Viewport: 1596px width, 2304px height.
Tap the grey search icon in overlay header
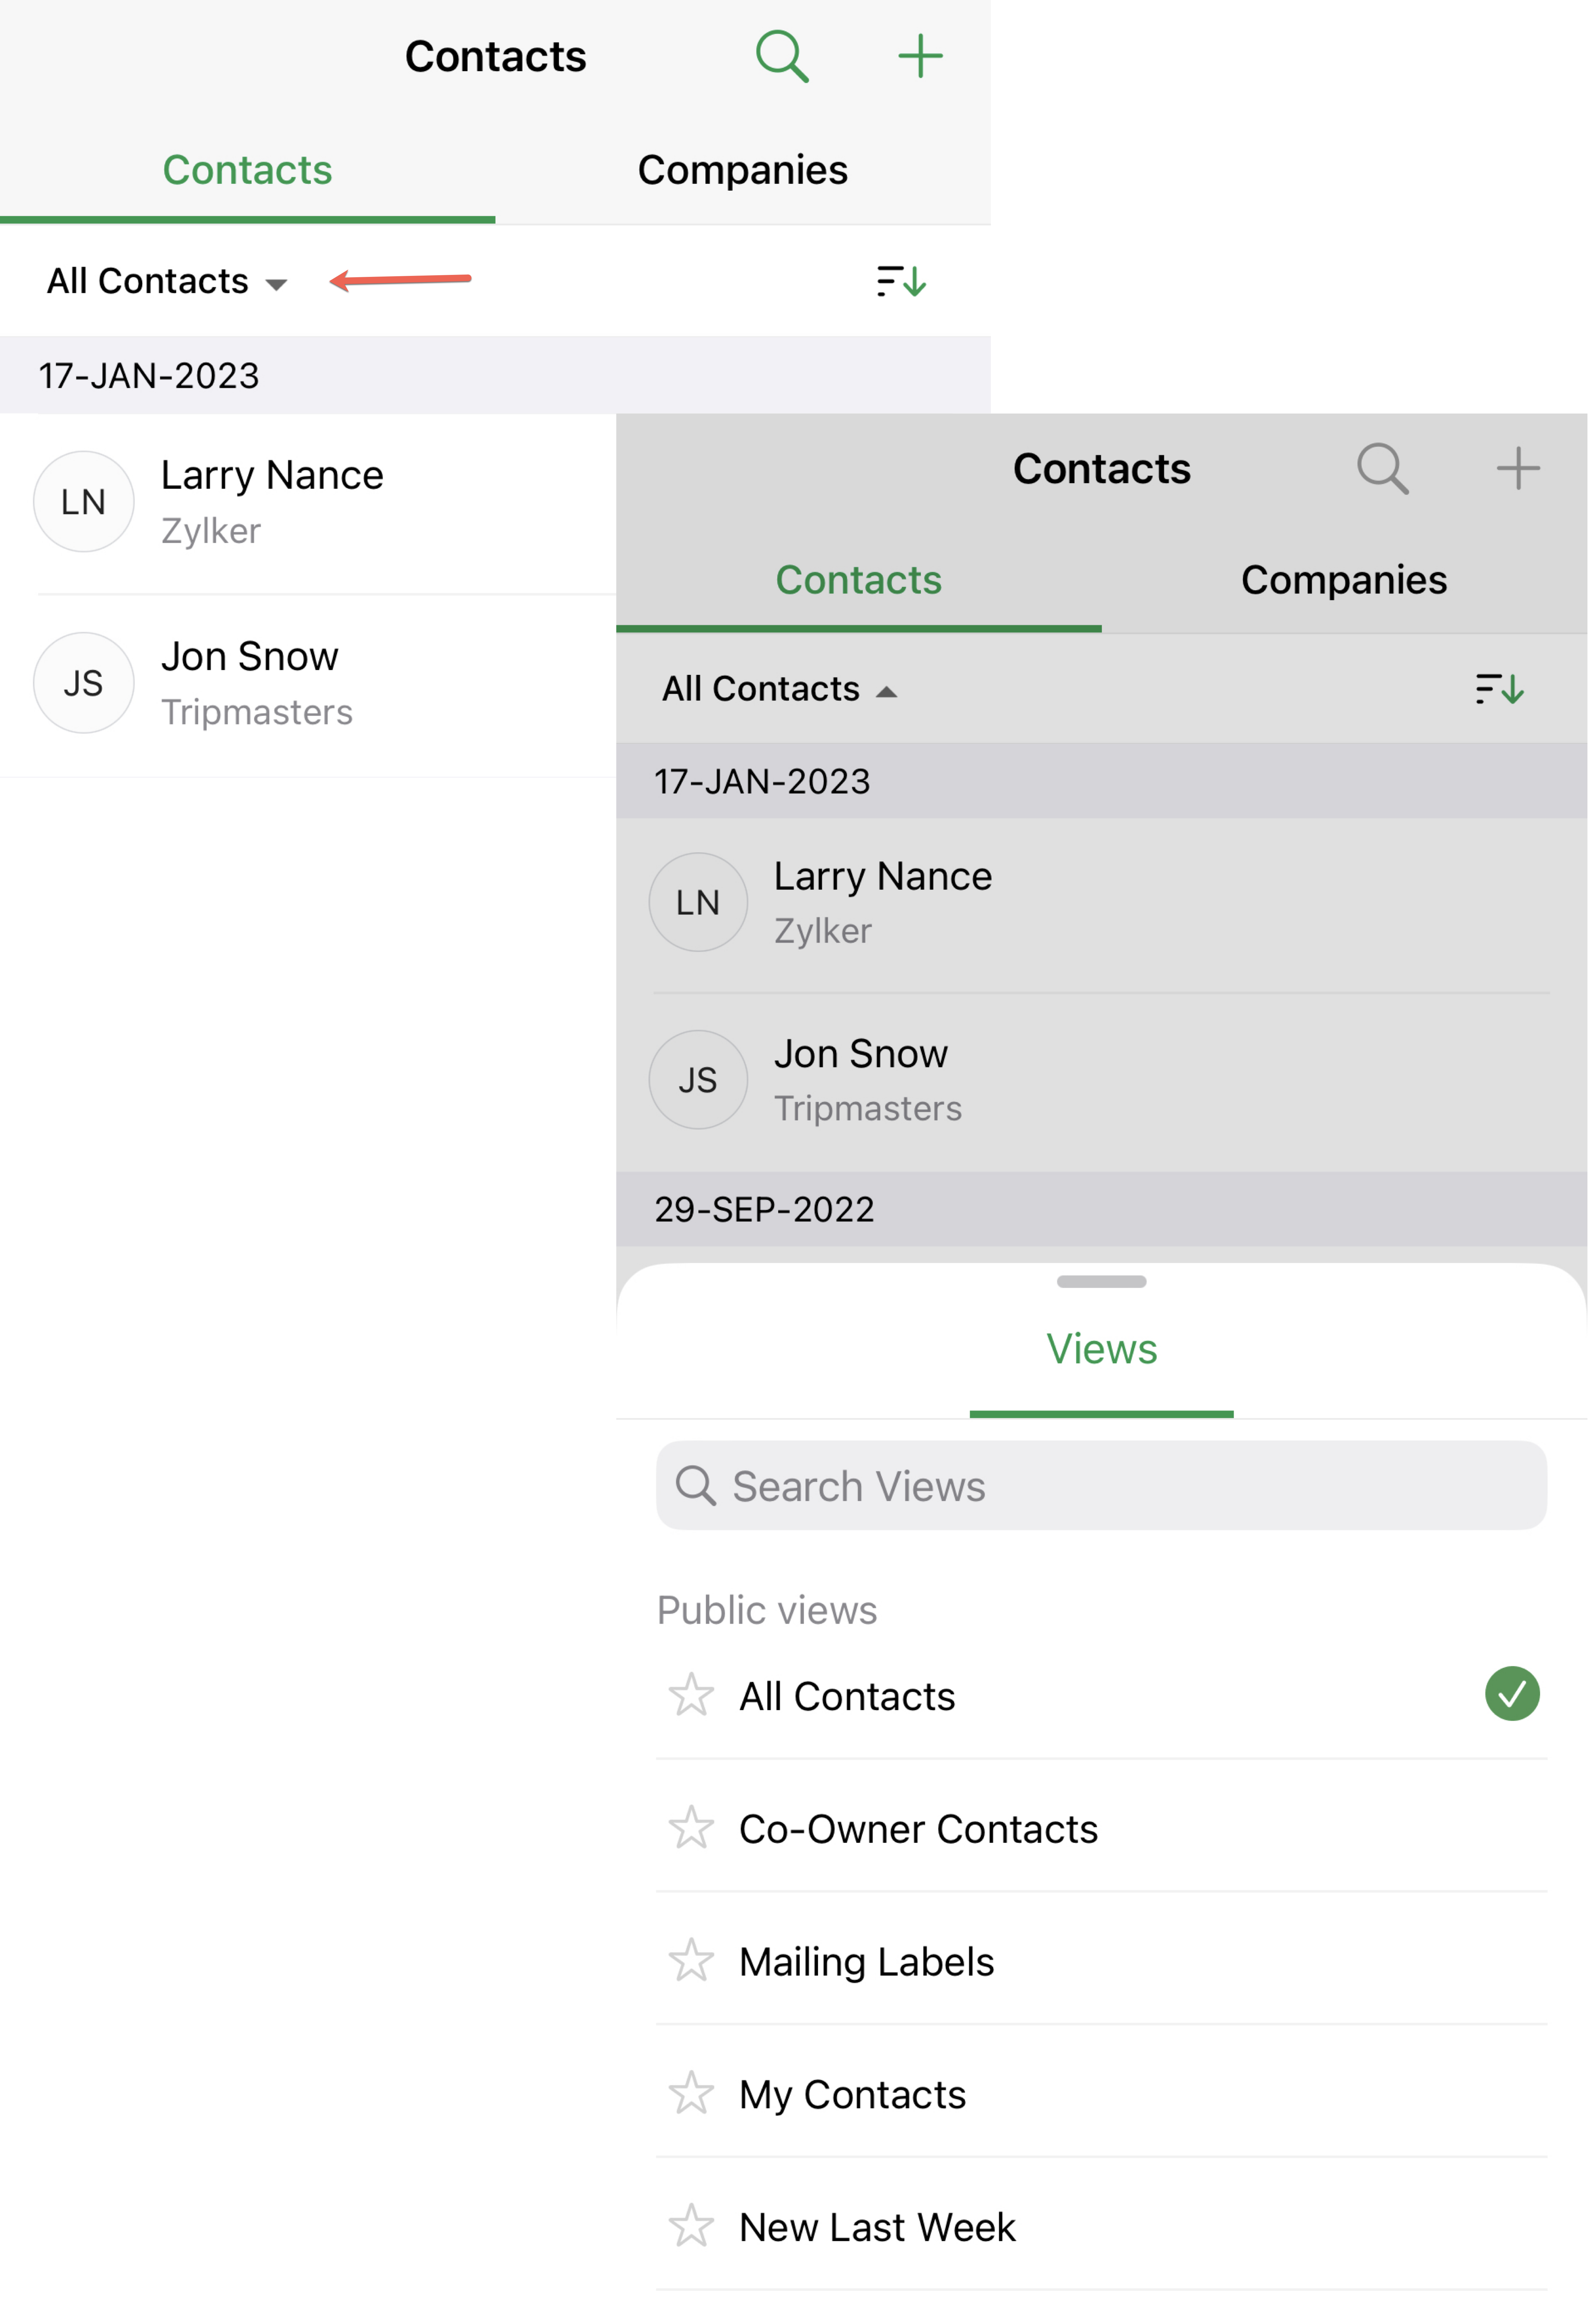pyautogui.click(x=1382, y=468)
